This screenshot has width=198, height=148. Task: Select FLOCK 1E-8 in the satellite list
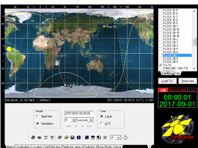coord(170,20)
